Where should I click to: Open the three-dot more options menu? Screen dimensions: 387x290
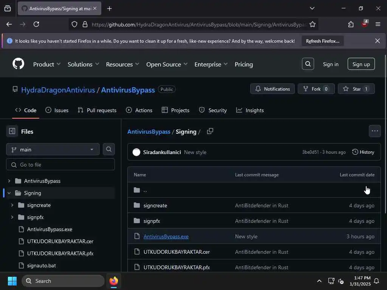click(x=375, y=131)
